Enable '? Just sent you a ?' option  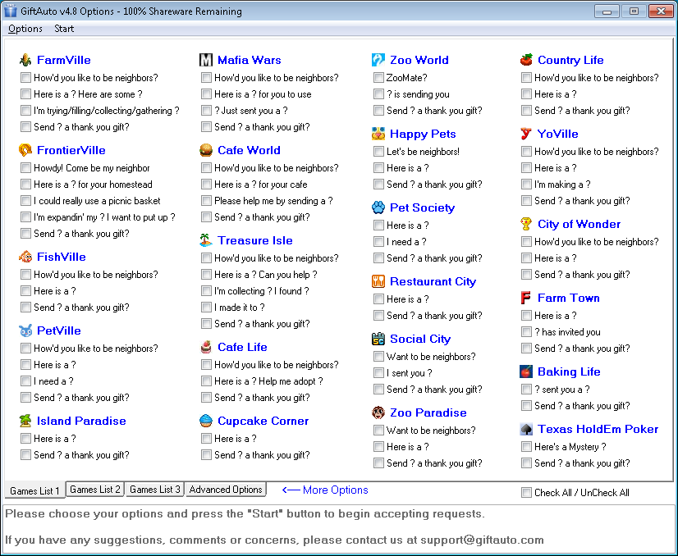206,111
